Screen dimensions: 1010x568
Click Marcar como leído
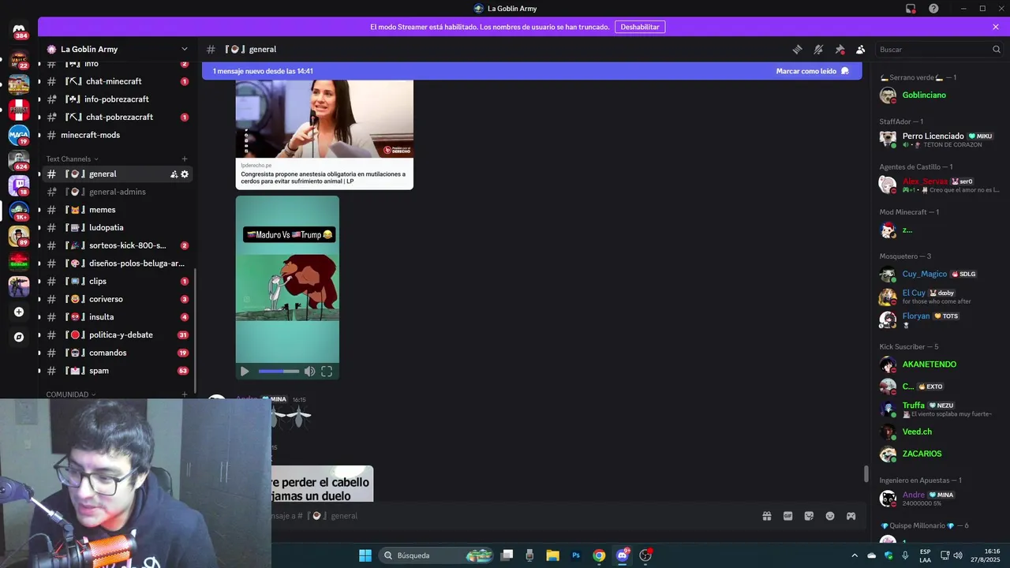[x=812, y=71]
